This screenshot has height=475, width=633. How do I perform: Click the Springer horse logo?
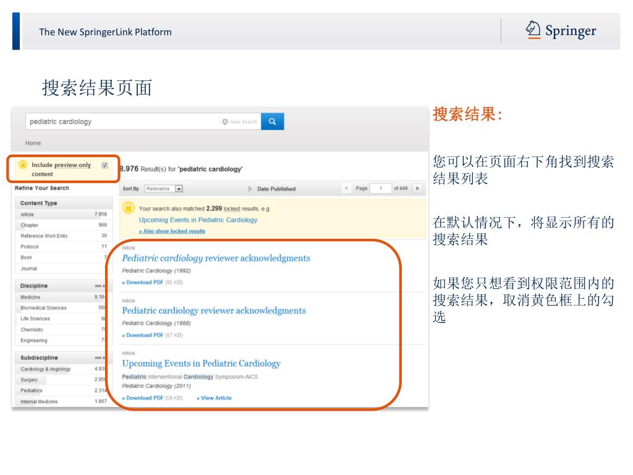[x=533, y=30]
